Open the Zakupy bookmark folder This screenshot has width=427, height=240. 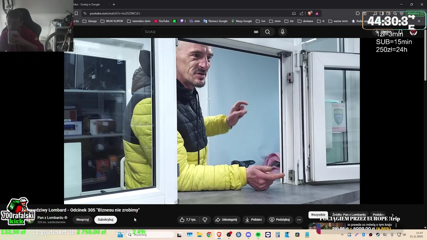(90, 21)
